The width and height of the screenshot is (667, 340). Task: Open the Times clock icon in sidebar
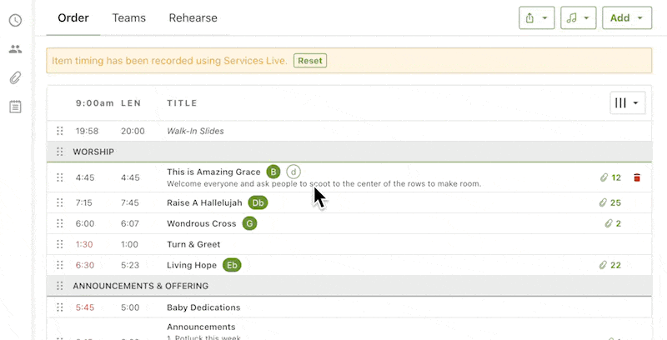pyautogui.click(x=15, y=20)
